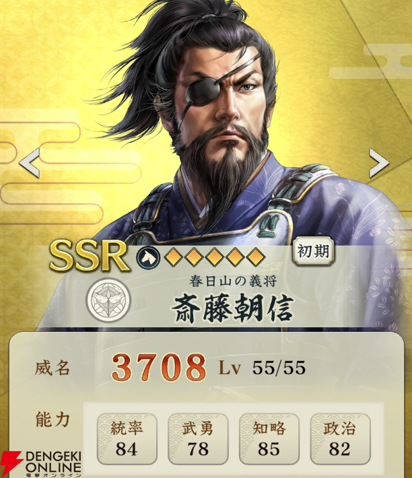The image size is (412, 478).
Task: Go to next officer with right arrow
Action: pos(379,163)
